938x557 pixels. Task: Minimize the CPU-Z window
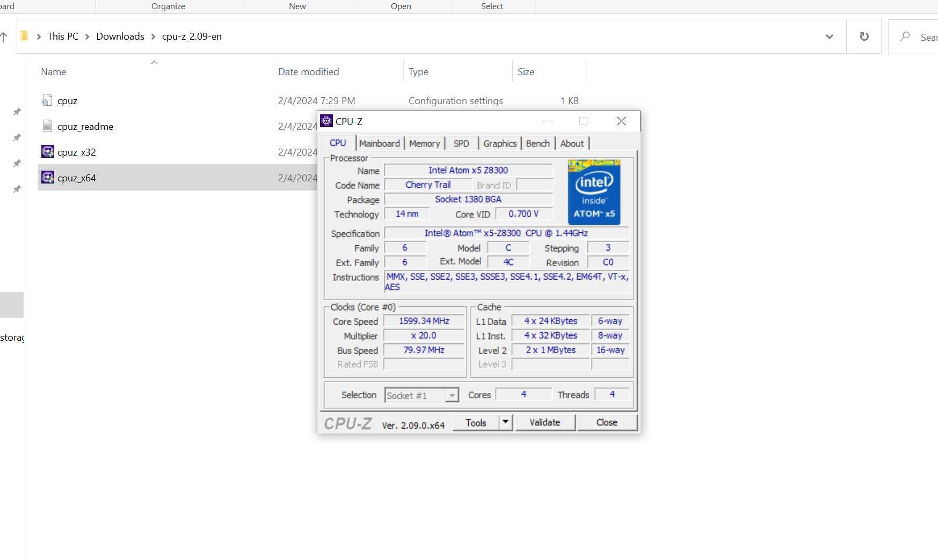[546, 121]
